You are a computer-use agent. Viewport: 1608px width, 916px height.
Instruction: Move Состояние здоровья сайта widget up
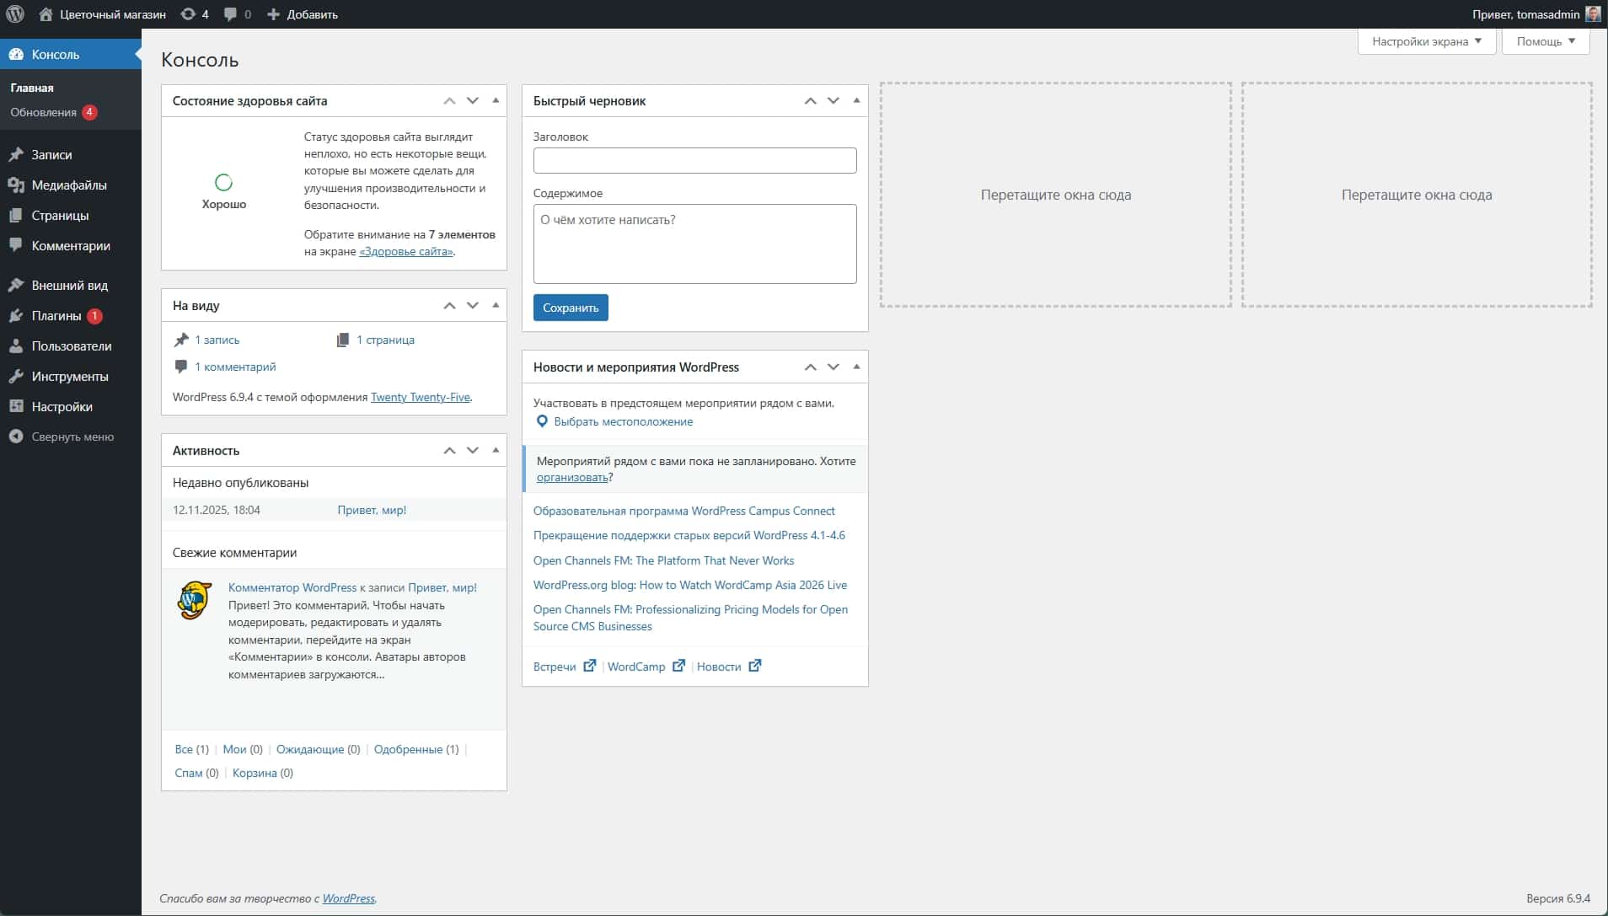click(x=449, y=101)
